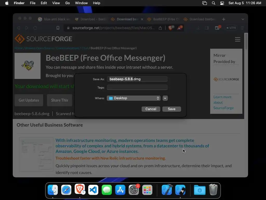Viewport: 266px width, 200px height.
Task: Click the infrastructure monitoring ad thumbnail
Action: 36,154
